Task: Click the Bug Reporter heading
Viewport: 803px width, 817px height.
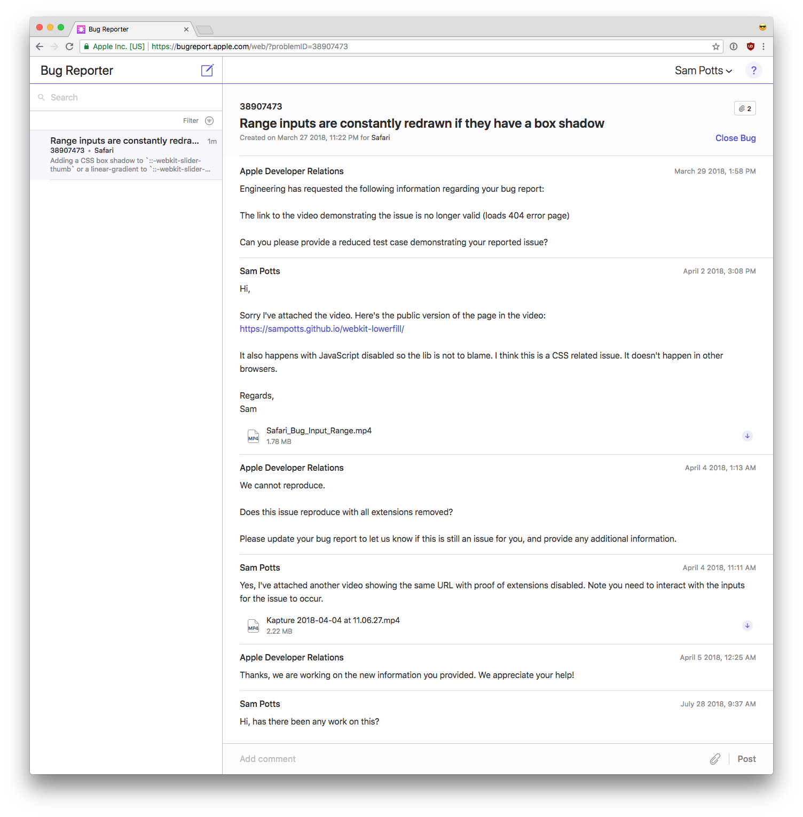Action: (77, 71)
